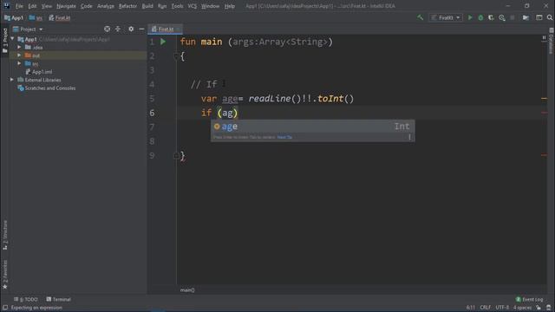Viewport: 555px width, 312px height.
Task: Open the Help menu
Action: tap(229, 6)
